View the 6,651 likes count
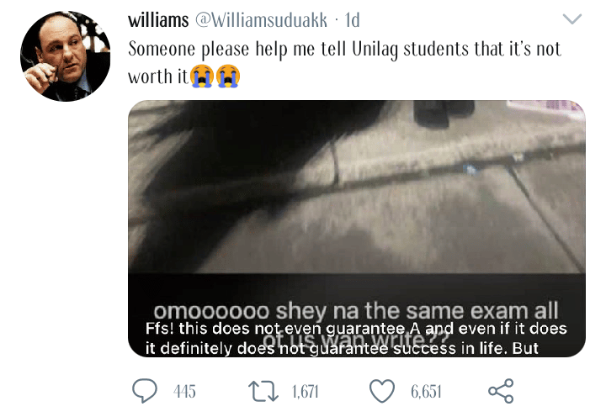606x417 pixels. (426, 392)
